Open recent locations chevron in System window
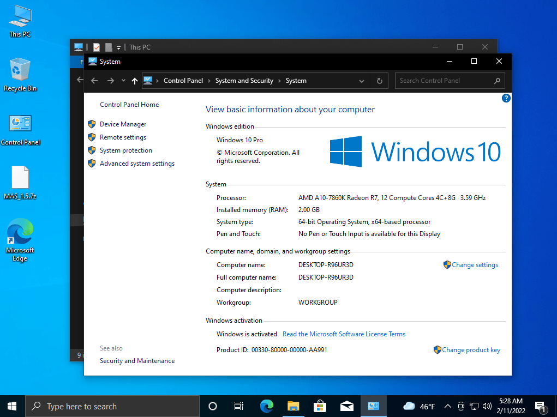The image size is (557, 417). pyautogui.click(x=123, y=81)
